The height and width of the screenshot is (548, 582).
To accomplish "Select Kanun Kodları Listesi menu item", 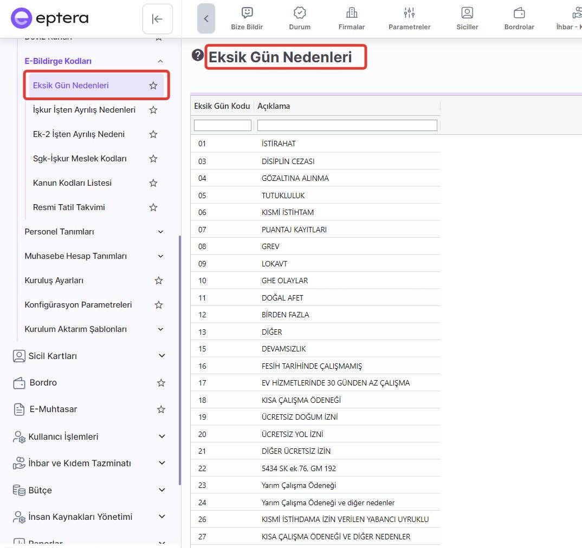I will [72, 183].
